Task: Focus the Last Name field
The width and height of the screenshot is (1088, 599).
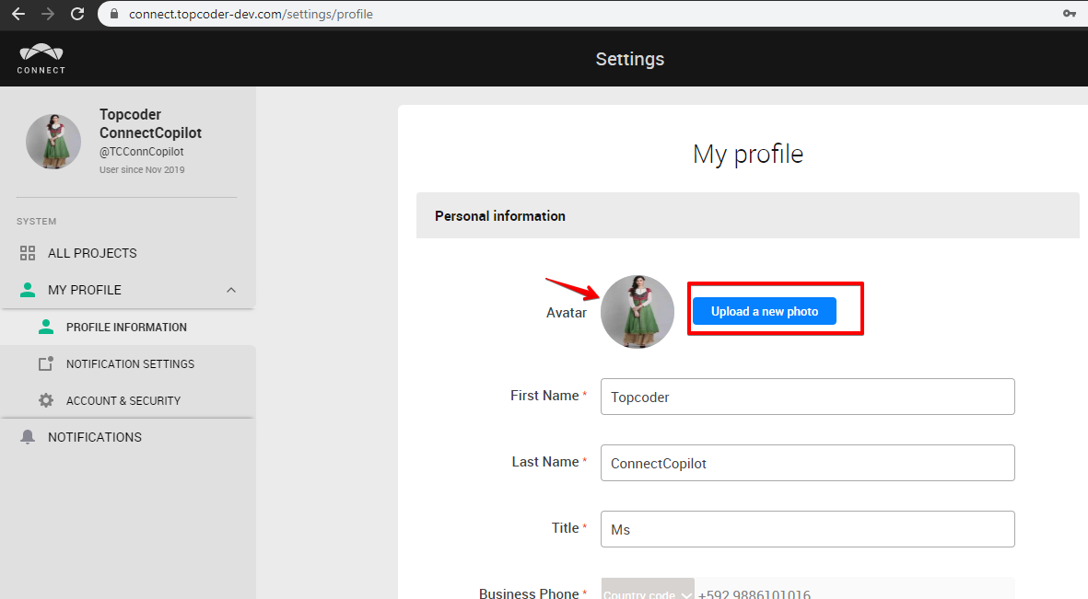Action: (808, 463)
